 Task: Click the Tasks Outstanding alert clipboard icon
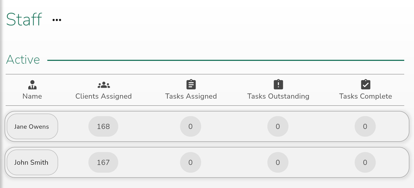tap(278, 85)
